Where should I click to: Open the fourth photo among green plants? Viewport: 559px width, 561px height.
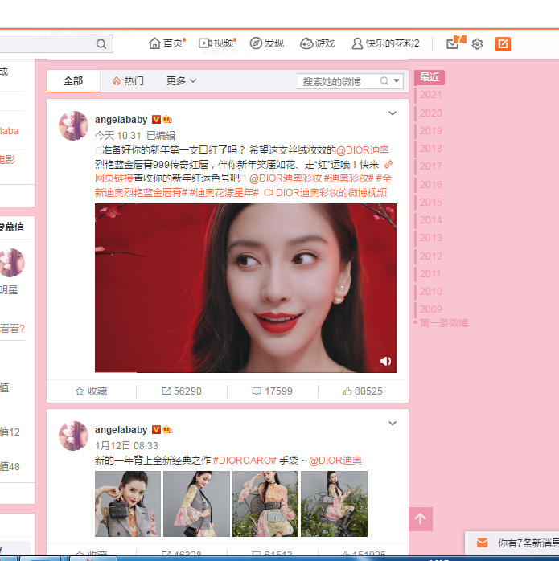(334, 504)
